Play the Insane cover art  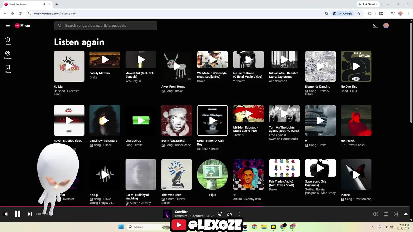click(x=356, y=175)
